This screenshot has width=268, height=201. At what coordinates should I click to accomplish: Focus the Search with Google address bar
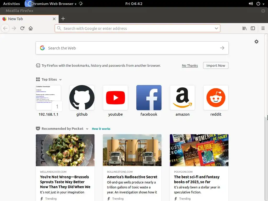137,28
